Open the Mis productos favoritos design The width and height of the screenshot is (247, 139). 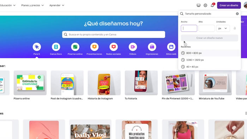coord(137,129)
